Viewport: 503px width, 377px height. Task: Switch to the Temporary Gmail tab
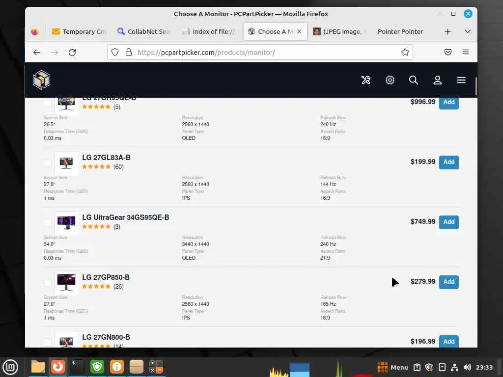click(x=79, y=31)
